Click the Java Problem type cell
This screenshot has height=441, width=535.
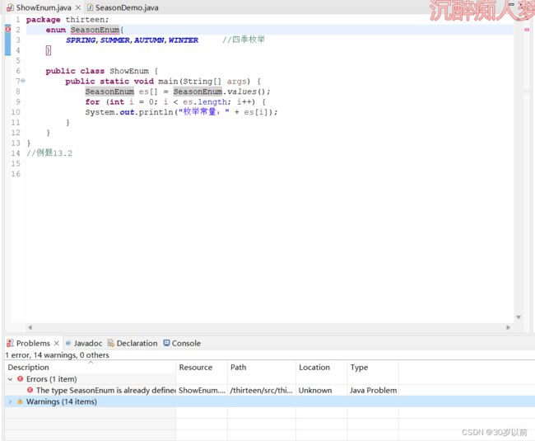(x=374, y=391)
